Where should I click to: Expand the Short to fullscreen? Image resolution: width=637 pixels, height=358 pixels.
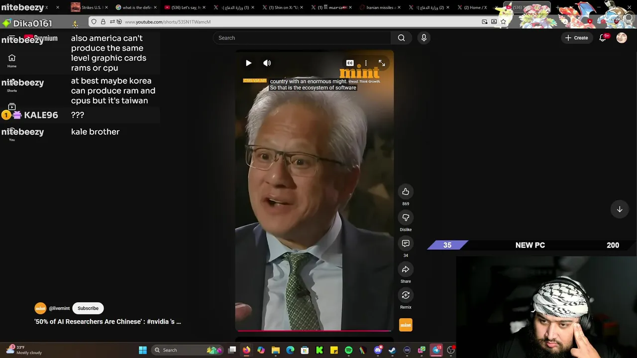click(x=382, y=63)
